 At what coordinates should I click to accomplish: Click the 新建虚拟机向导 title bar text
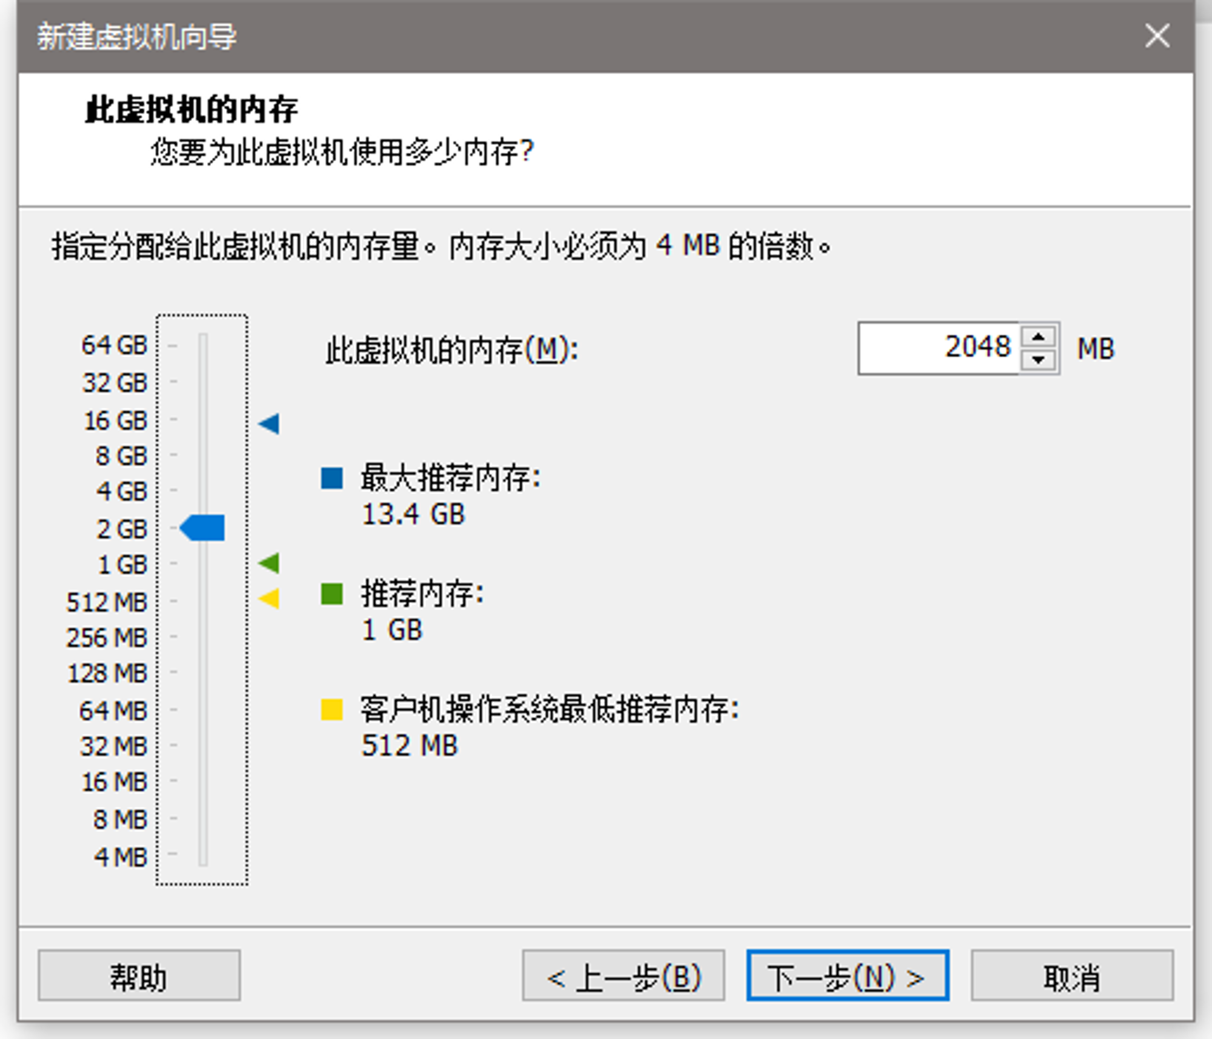click(137, 36)
